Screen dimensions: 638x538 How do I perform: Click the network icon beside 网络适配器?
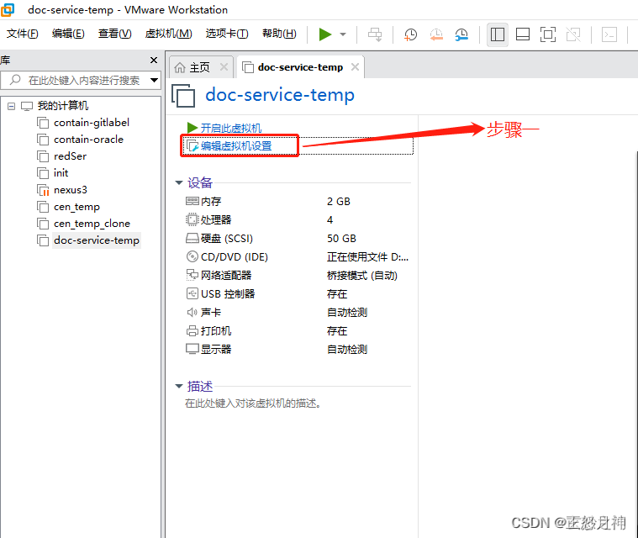192,275
